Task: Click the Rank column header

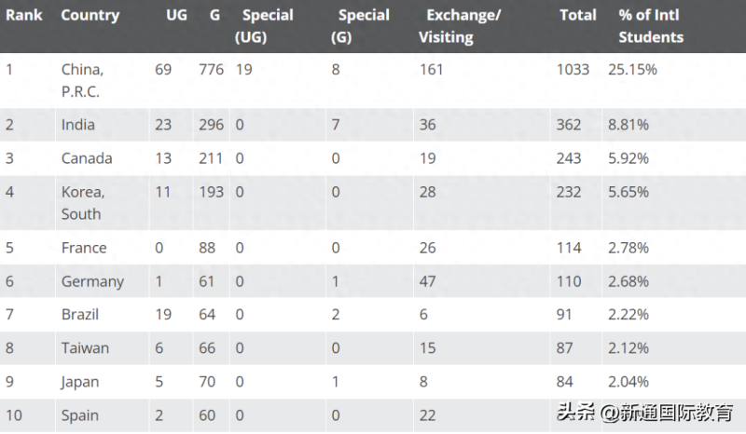Action: [x=24, y=16]
